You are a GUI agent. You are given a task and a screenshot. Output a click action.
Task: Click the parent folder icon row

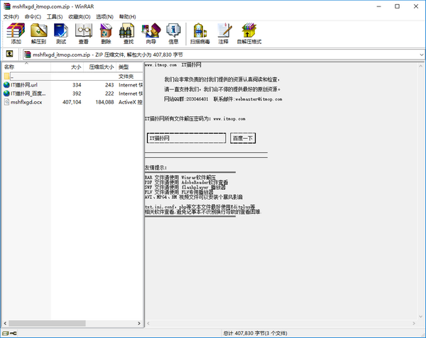click(73, 77)
